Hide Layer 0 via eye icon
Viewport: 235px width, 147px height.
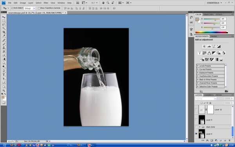tap(196, 134)
